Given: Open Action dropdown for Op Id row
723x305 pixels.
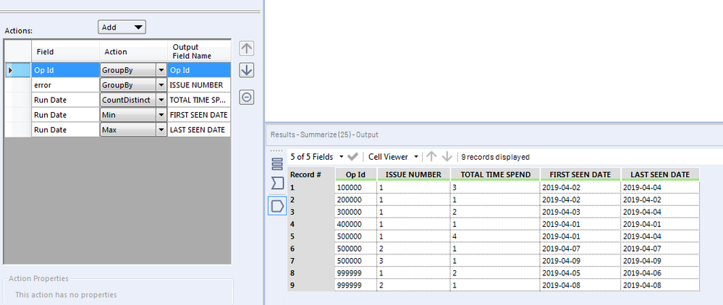Looking at the screenshot, I should click(x=161, y=70).
